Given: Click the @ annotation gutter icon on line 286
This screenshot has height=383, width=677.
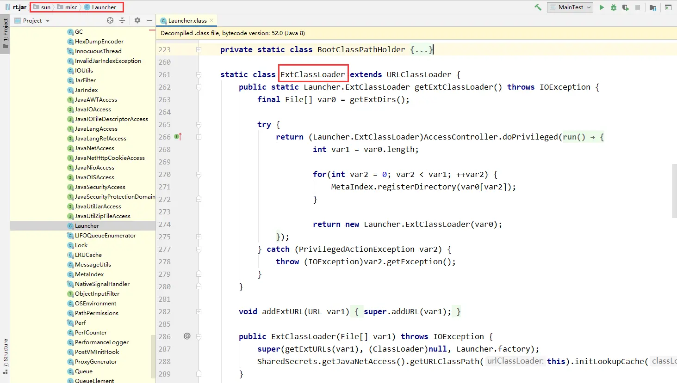Looking at the screenshot, I should [187, 336].
